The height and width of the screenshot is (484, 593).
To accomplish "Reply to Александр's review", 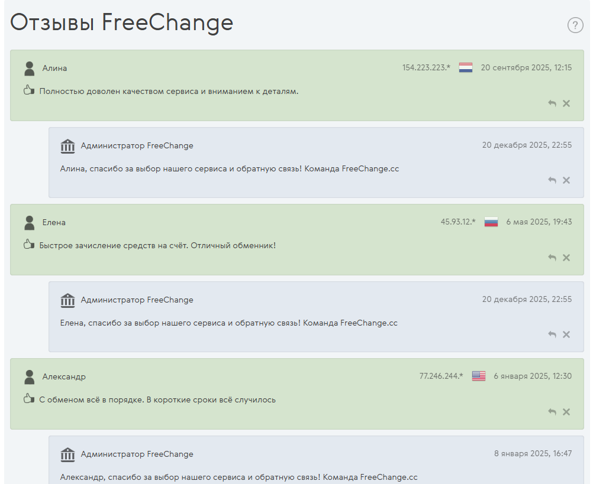I will coord(552,412).
